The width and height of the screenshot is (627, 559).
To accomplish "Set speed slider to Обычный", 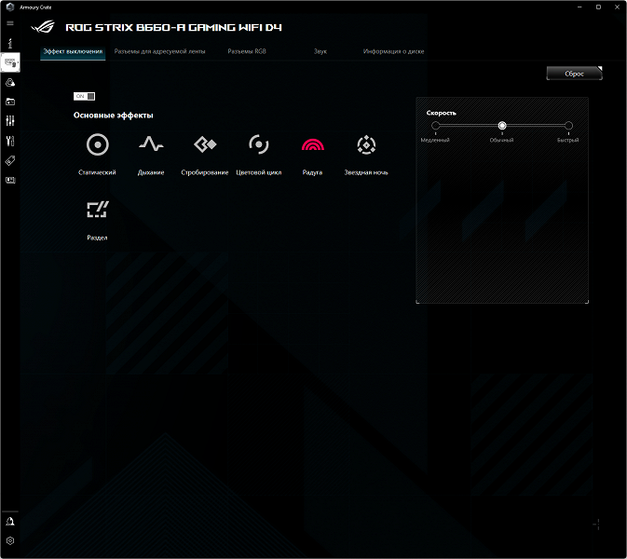I will [x=502, y=126].
